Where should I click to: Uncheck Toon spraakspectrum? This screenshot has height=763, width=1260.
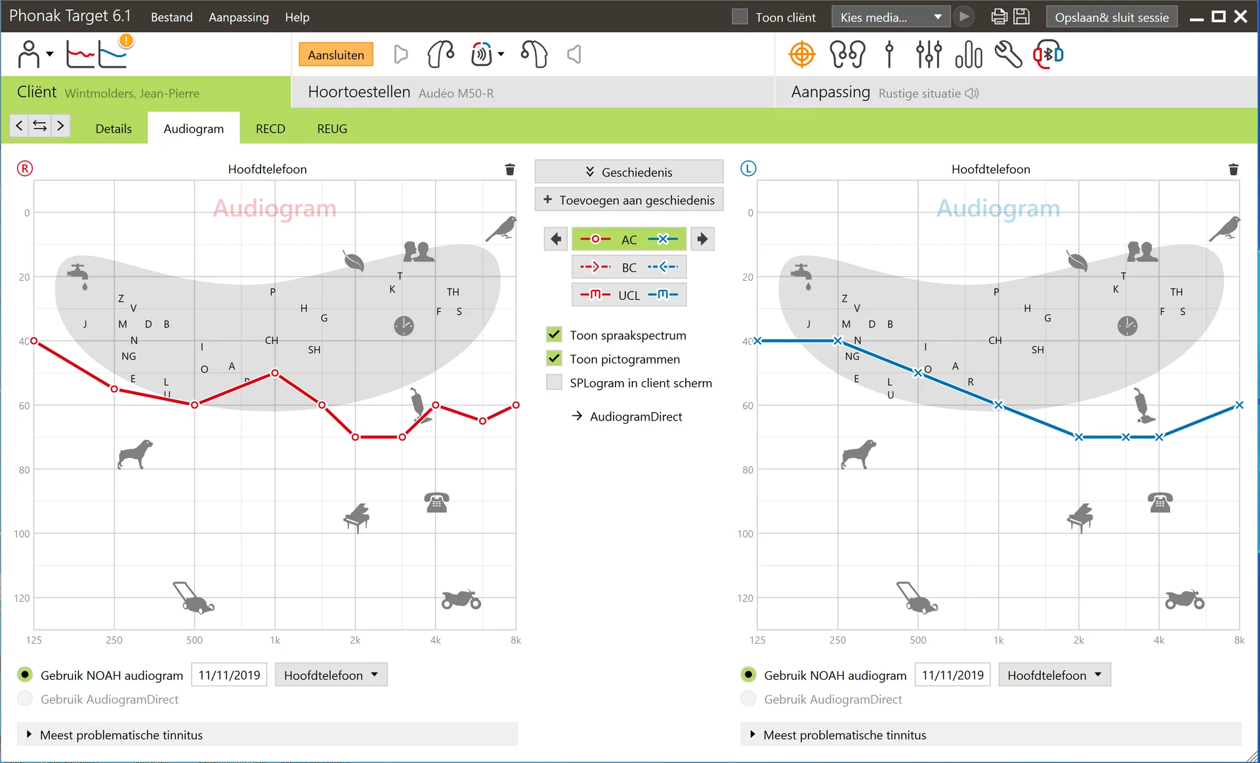tap(554, 335)
